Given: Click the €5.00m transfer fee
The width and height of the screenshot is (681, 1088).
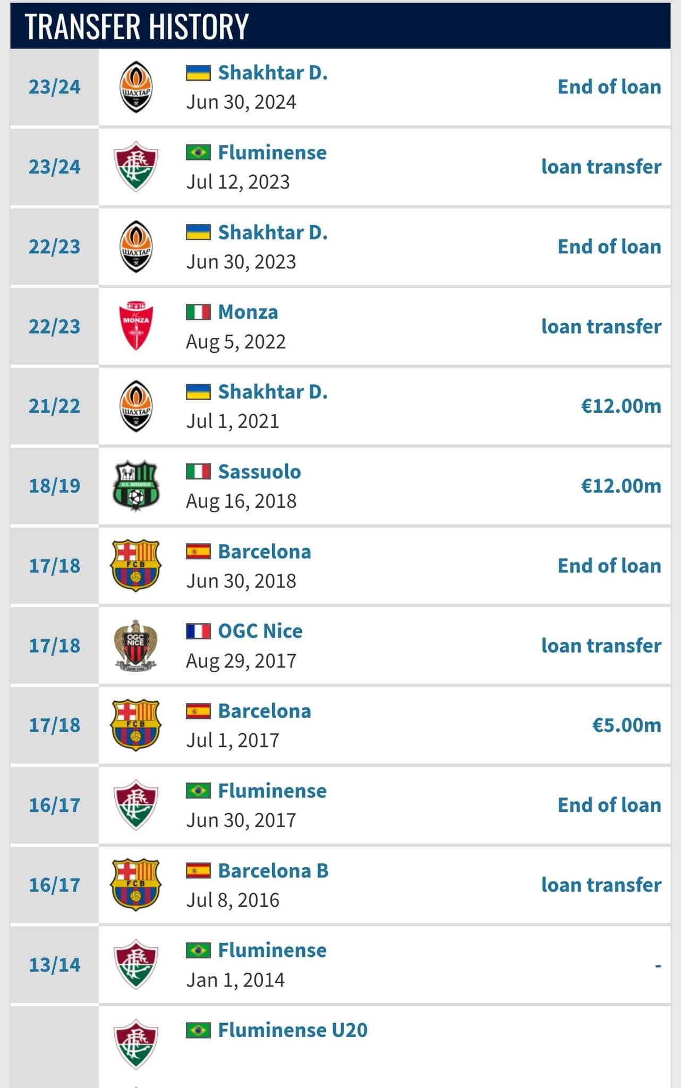Looking at the screenshot, I should (627, 725).
